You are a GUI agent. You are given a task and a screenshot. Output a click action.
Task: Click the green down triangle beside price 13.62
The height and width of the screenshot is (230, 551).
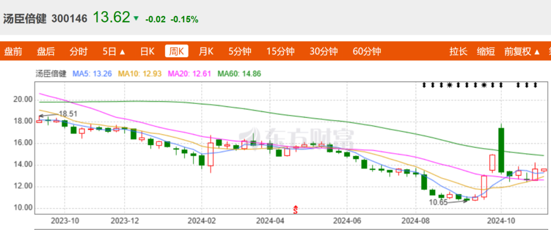pos(136,19)
